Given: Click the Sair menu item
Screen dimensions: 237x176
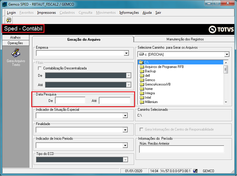Looking at the screenshot, I should [x=158, y=13].
